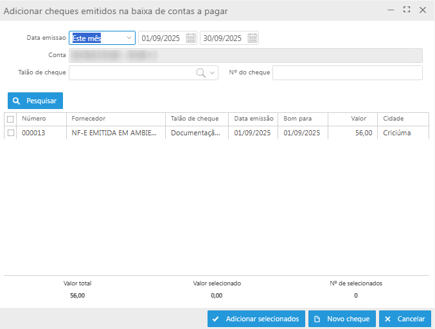The height and width of the screenshot is (329, 435).
Task: Tick the select-all checkbox in table header
Action: point(10,119)
